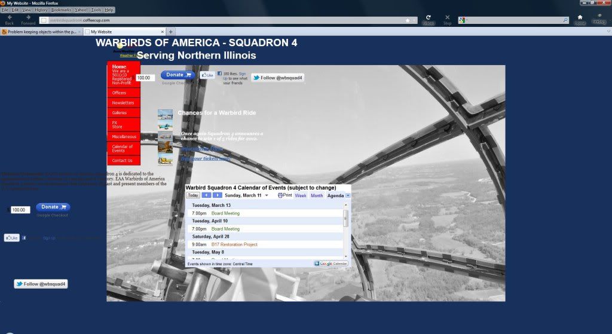This screenshot has height=334, width=612.
Task: Open the Help menu
Action: pos(109,10)
